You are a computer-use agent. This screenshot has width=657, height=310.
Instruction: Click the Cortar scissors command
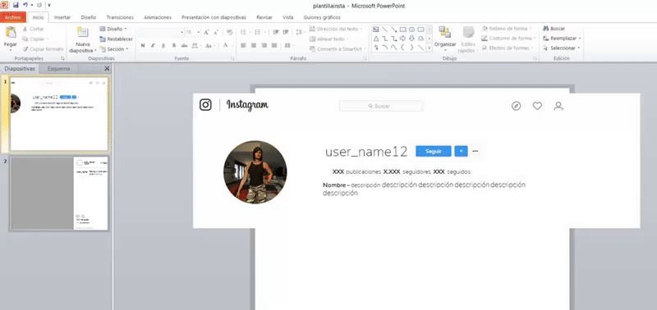pos(33,29)
